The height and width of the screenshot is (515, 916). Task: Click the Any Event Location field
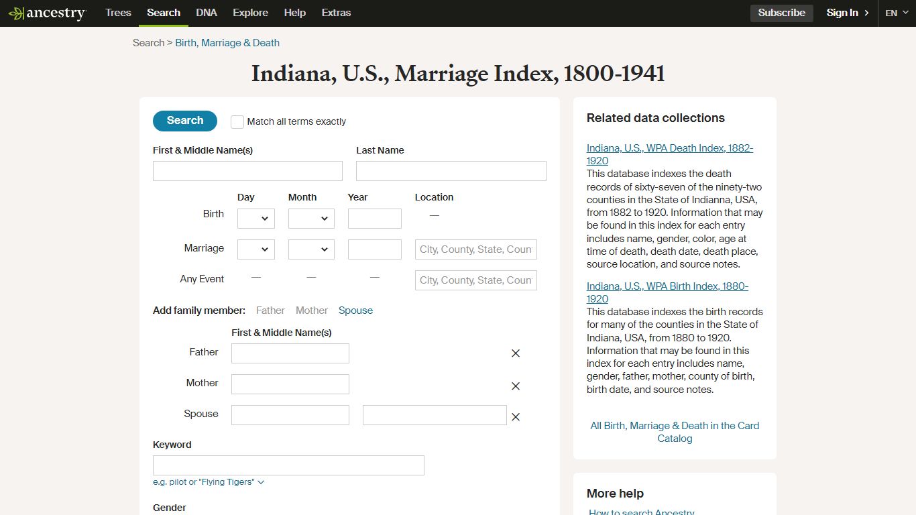coord(476,280)
